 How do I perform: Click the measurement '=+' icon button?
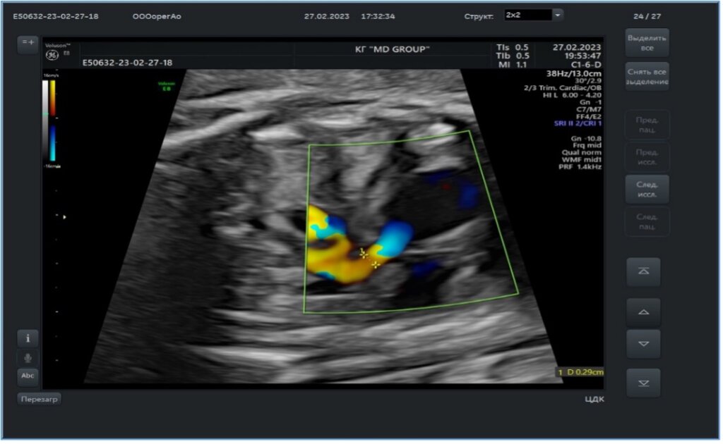28,43
